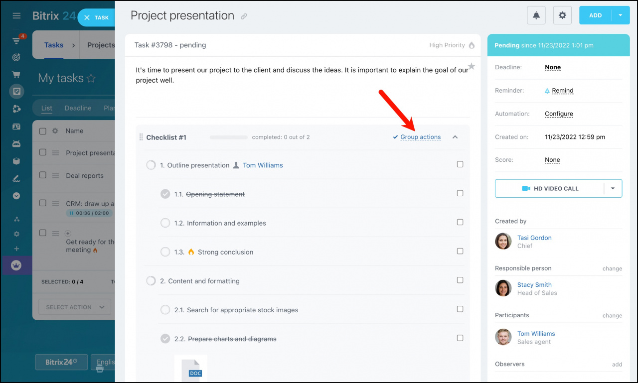
Task: Open the shopping cart sidebar icon
Action: (16, 75)
